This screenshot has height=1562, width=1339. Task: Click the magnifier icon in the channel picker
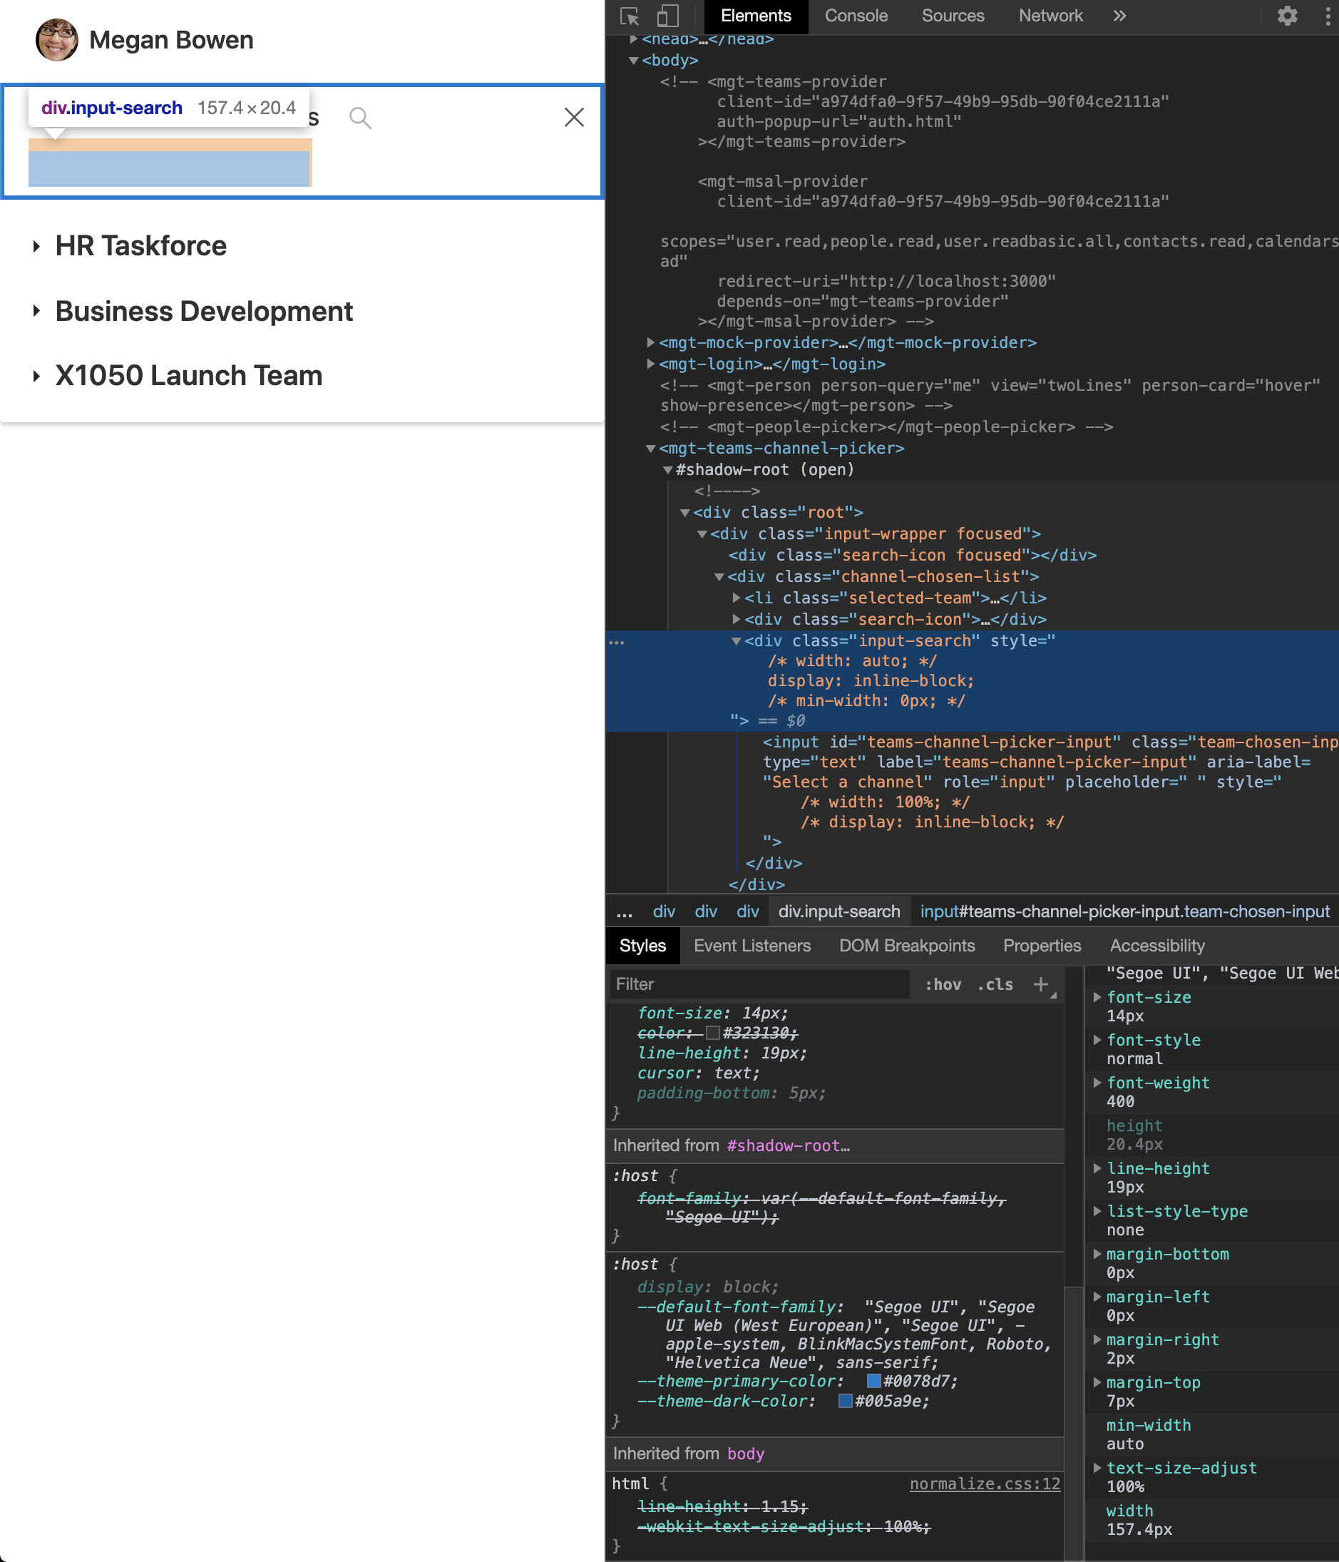coord(360,117)
